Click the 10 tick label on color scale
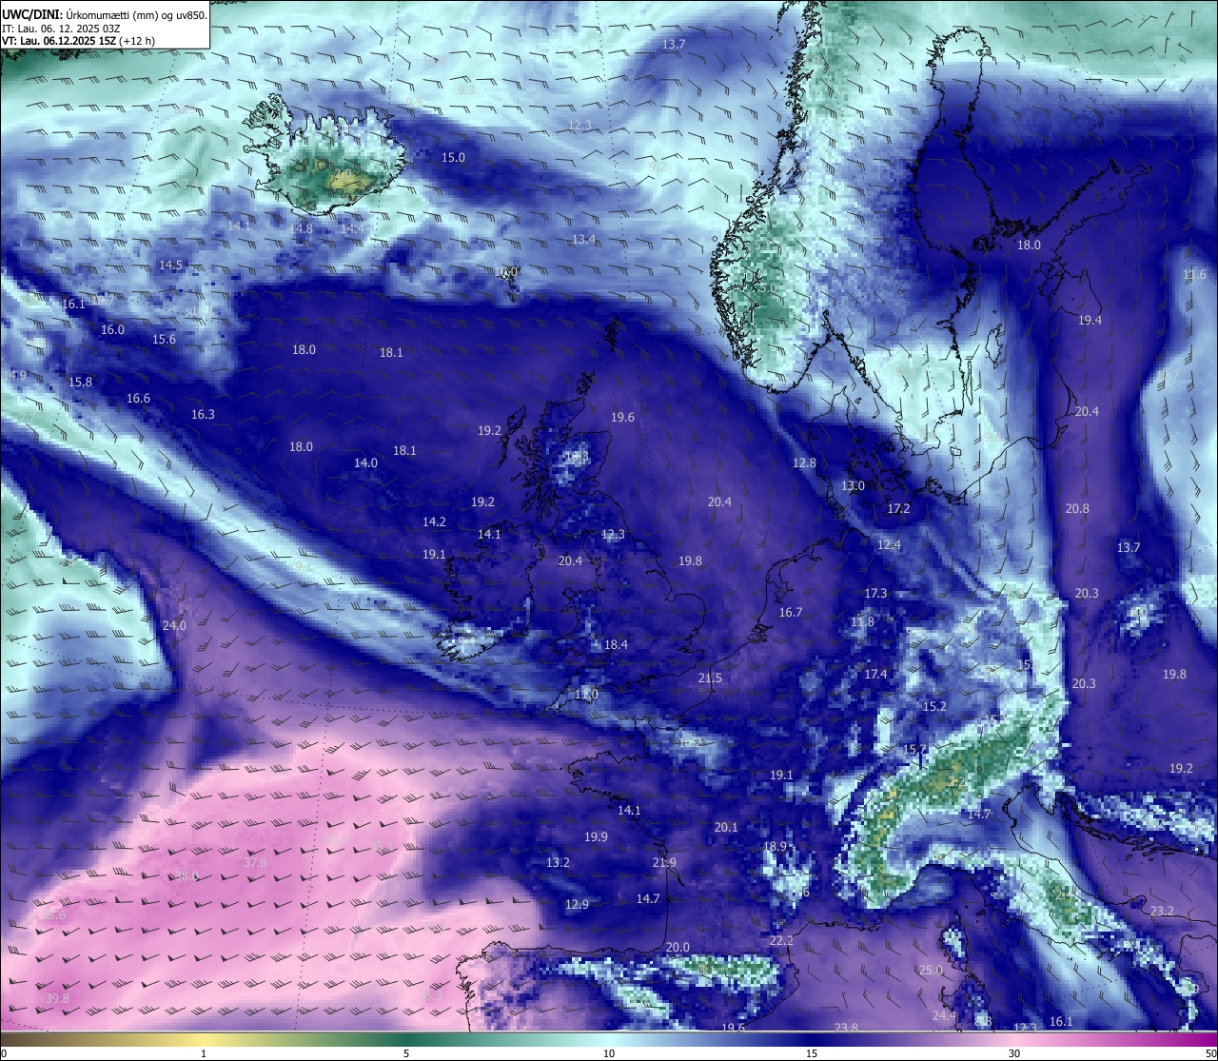This screenshot has width=1218, height=1061. tap(609, 1053)
